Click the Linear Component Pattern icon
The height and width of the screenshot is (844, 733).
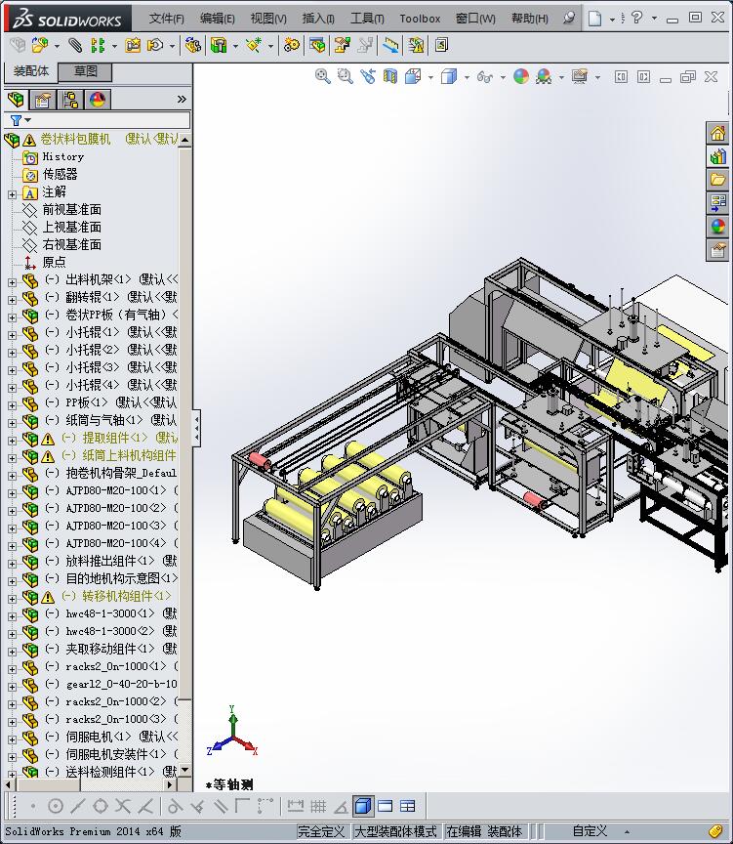98,45
